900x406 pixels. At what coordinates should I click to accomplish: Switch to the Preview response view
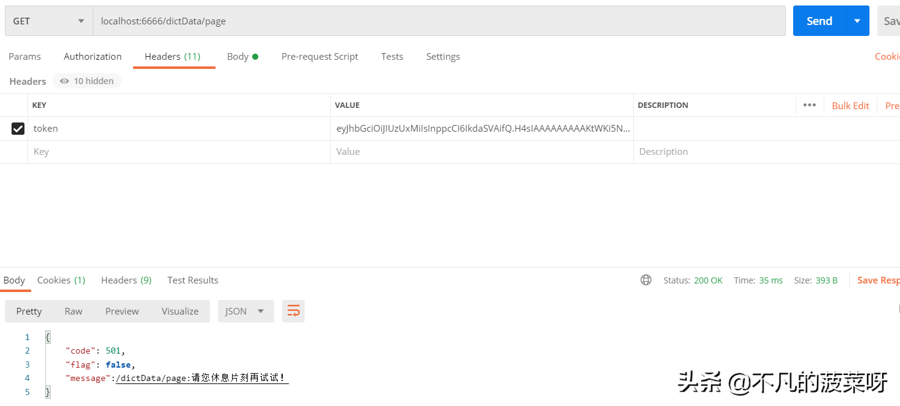pos(122,311)
